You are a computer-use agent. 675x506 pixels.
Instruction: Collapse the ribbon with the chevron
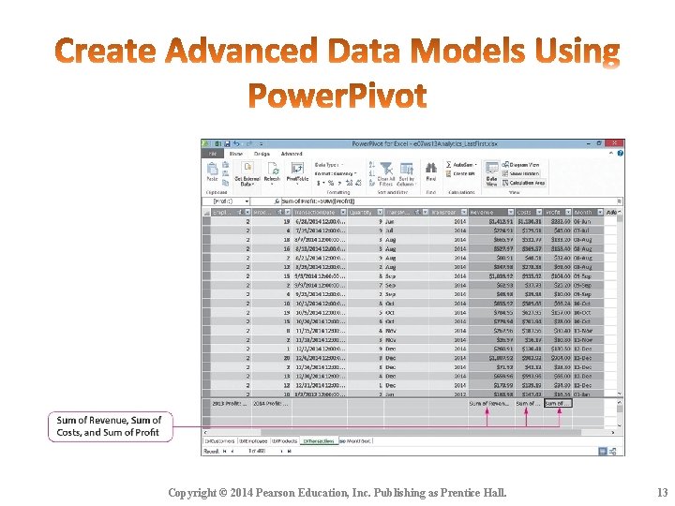[x=611, y=153]
